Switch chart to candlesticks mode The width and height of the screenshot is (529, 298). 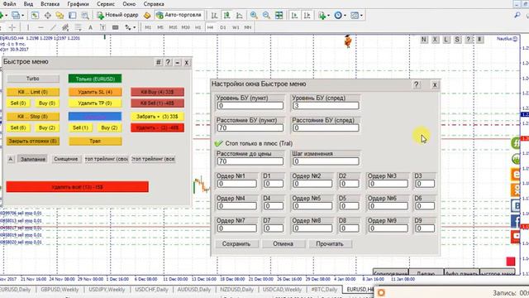(x=226, y=15)
